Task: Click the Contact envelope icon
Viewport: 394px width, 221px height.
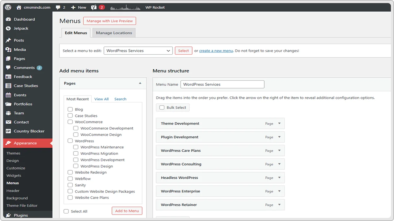Action: coord(8,122)
